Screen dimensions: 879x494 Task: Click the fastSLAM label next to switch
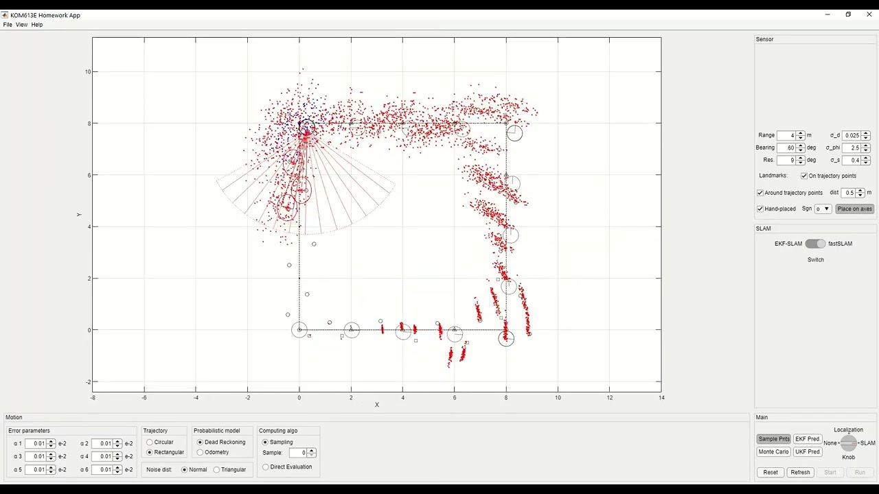(841, 244)
